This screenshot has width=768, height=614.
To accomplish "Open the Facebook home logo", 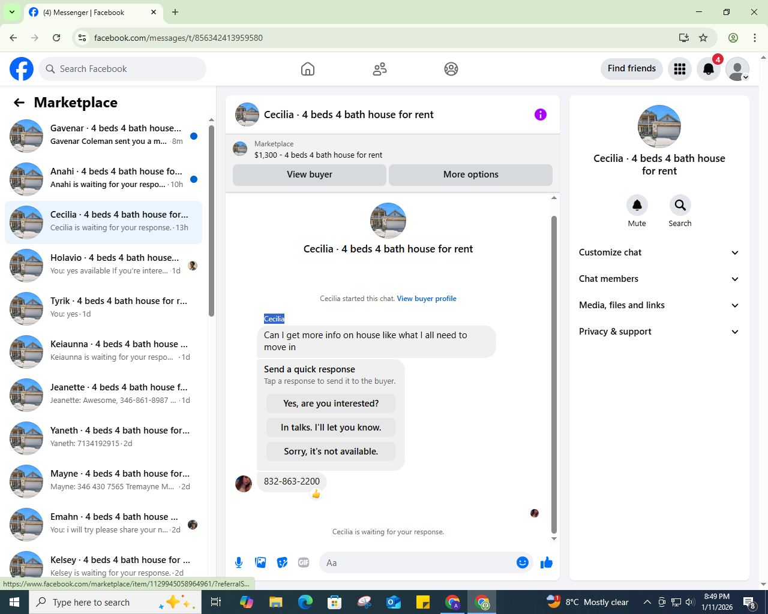I will (x=22, y=69).
